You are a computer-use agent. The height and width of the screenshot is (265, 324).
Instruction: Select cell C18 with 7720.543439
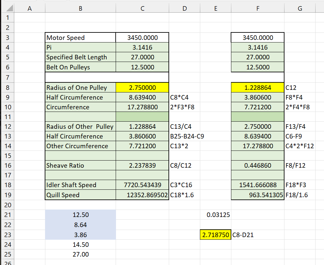(x=142, y=185)
